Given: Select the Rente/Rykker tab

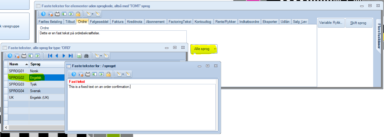Looking at the screenshot, I should coord(225,22).
